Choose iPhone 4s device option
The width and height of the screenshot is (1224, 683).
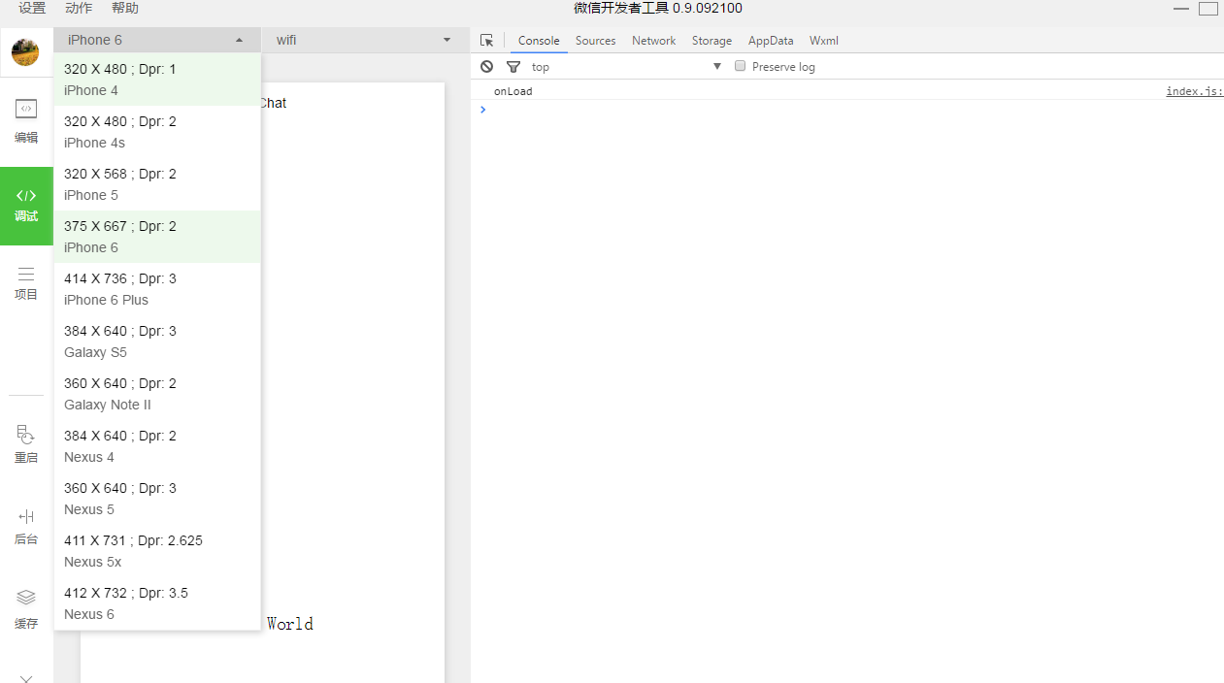pyautogui.click(x=157, y=132)
